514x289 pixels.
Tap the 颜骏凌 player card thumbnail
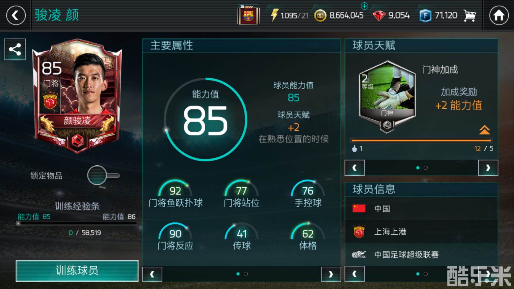coord(77,96)
